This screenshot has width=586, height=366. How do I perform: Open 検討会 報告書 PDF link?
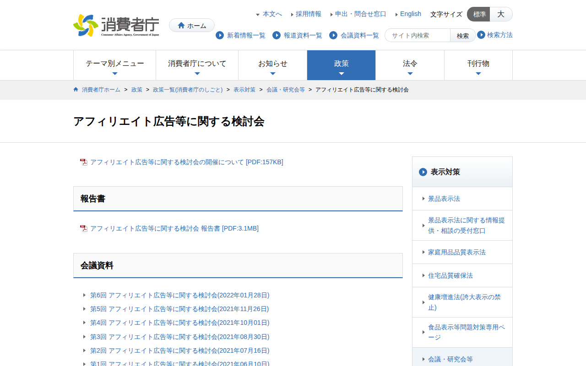coord(174,228)
